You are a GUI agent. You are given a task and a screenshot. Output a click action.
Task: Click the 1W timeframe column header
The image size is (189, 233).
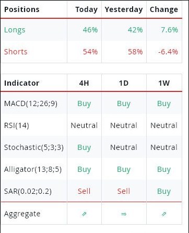164,83
